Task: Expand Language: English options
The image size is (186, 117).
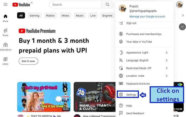Action: [x=144, y=60]
